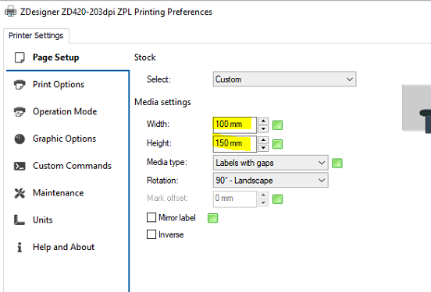Viewport: 431px width, 292px height.
Task: Click the Page Setup page icon
Action: (x=20, y=58)
